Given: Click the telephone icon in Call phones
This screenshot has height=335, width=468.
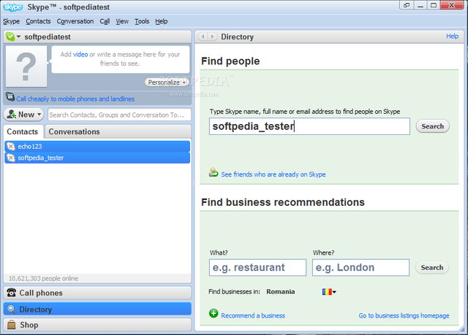Looking at the screenshot, I should [12, 293].
